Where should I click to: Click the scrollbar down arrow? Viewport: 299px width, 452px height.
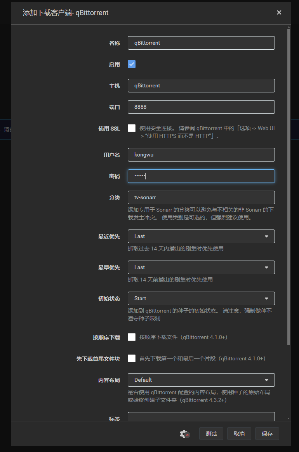coord(289,418)
